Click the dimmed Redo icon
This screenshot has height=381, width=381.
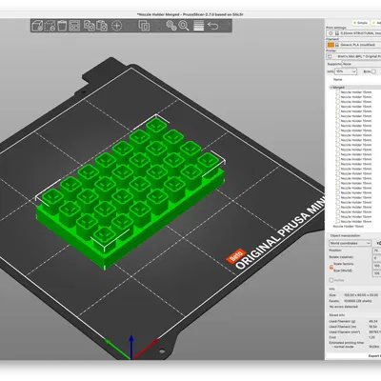(226, 26)
